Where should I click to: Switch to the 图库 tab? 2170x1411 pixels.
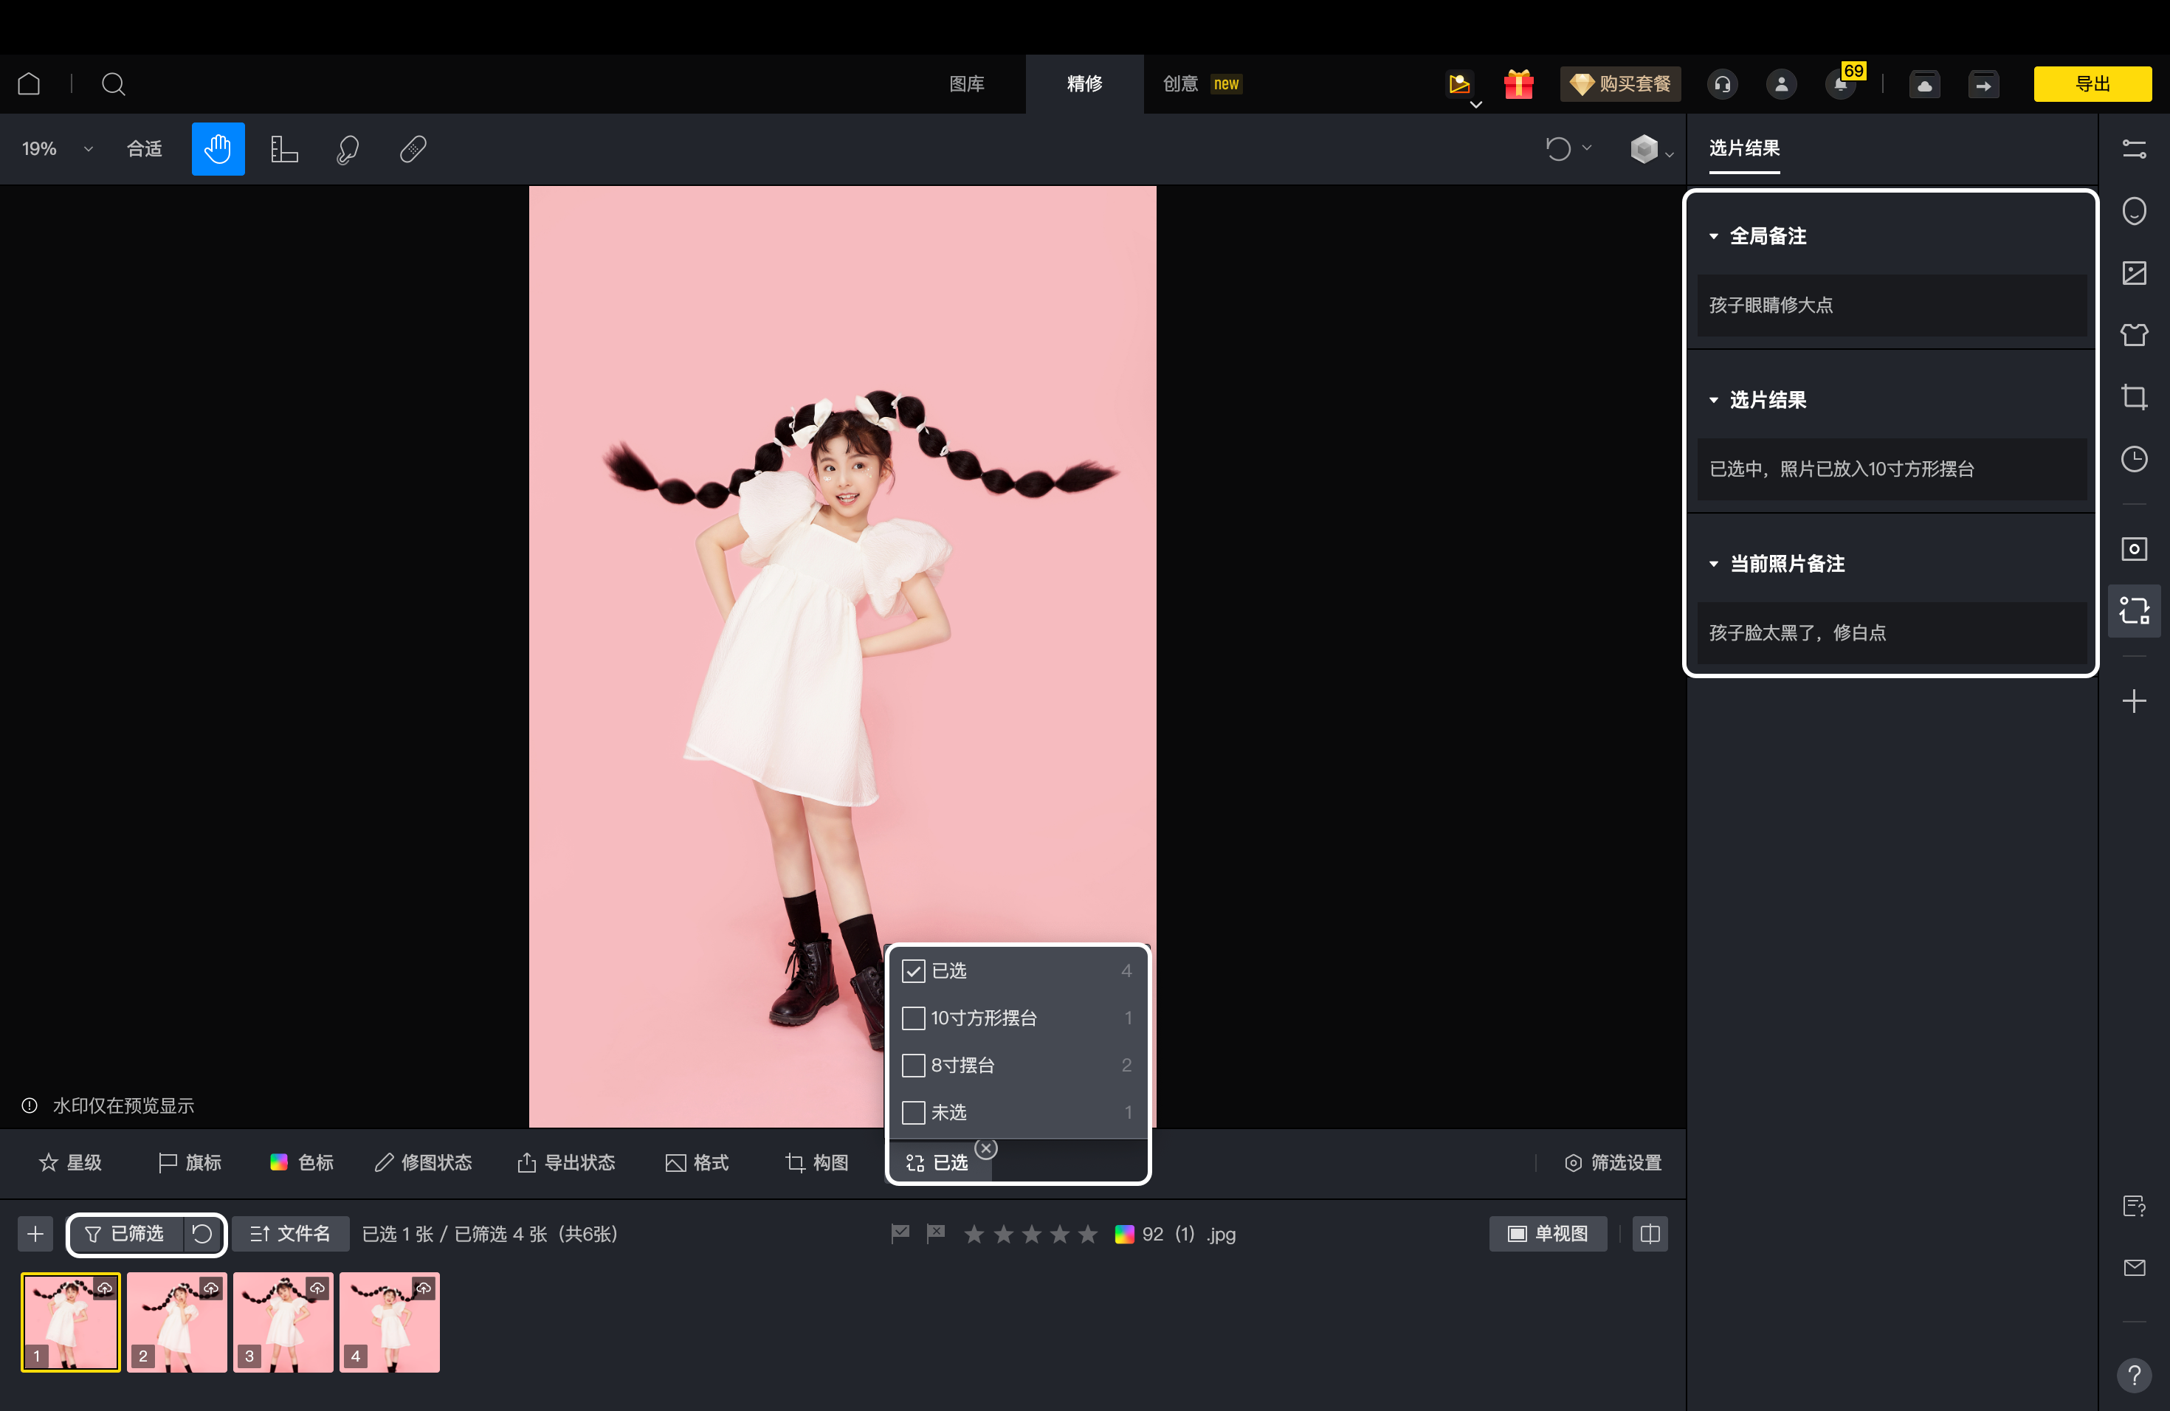[966, 84]
